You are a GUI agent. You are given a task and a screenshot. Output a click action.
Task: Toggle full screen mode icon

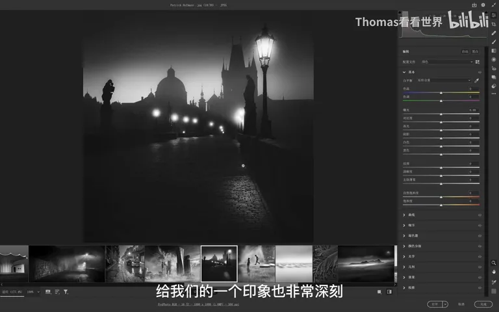coord(494,5)
